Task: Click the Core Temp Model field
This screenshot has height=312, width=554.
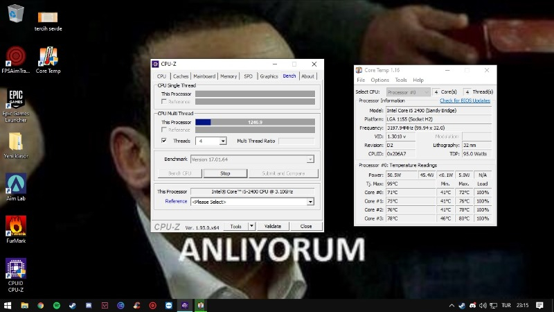Action: coord(439,110)
